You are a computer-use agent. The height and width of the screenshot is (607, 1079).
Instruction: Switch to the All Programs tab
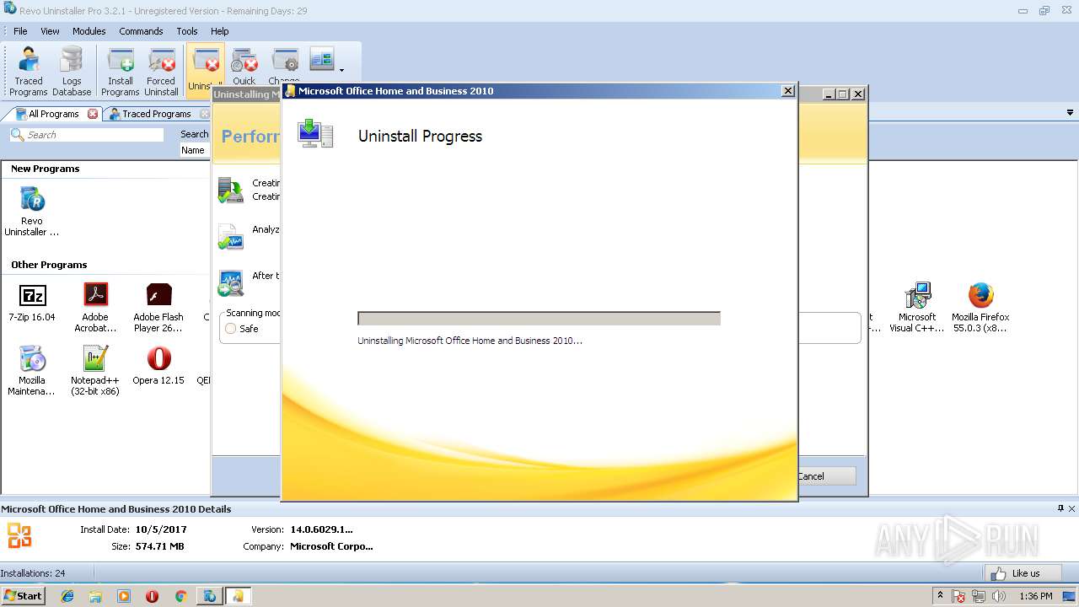[54, 114]
